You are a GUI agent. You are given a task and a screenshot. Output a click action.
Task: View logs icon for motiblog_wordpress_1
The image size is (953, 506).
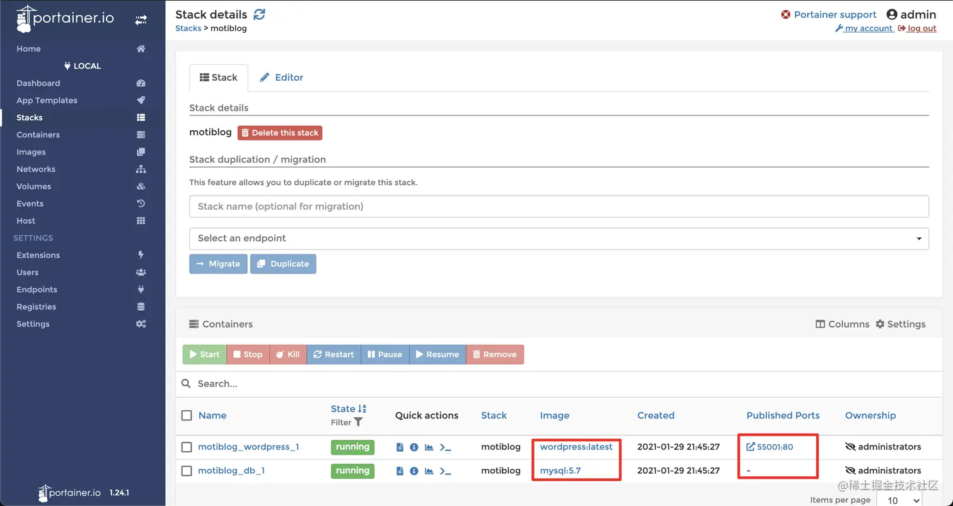(x=400, y=447)
